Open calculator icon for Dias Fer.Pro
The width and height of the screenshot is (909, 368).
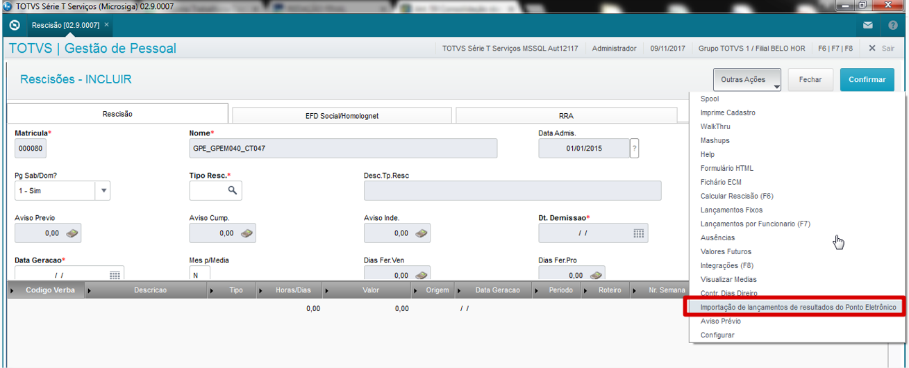pos(595,275)
